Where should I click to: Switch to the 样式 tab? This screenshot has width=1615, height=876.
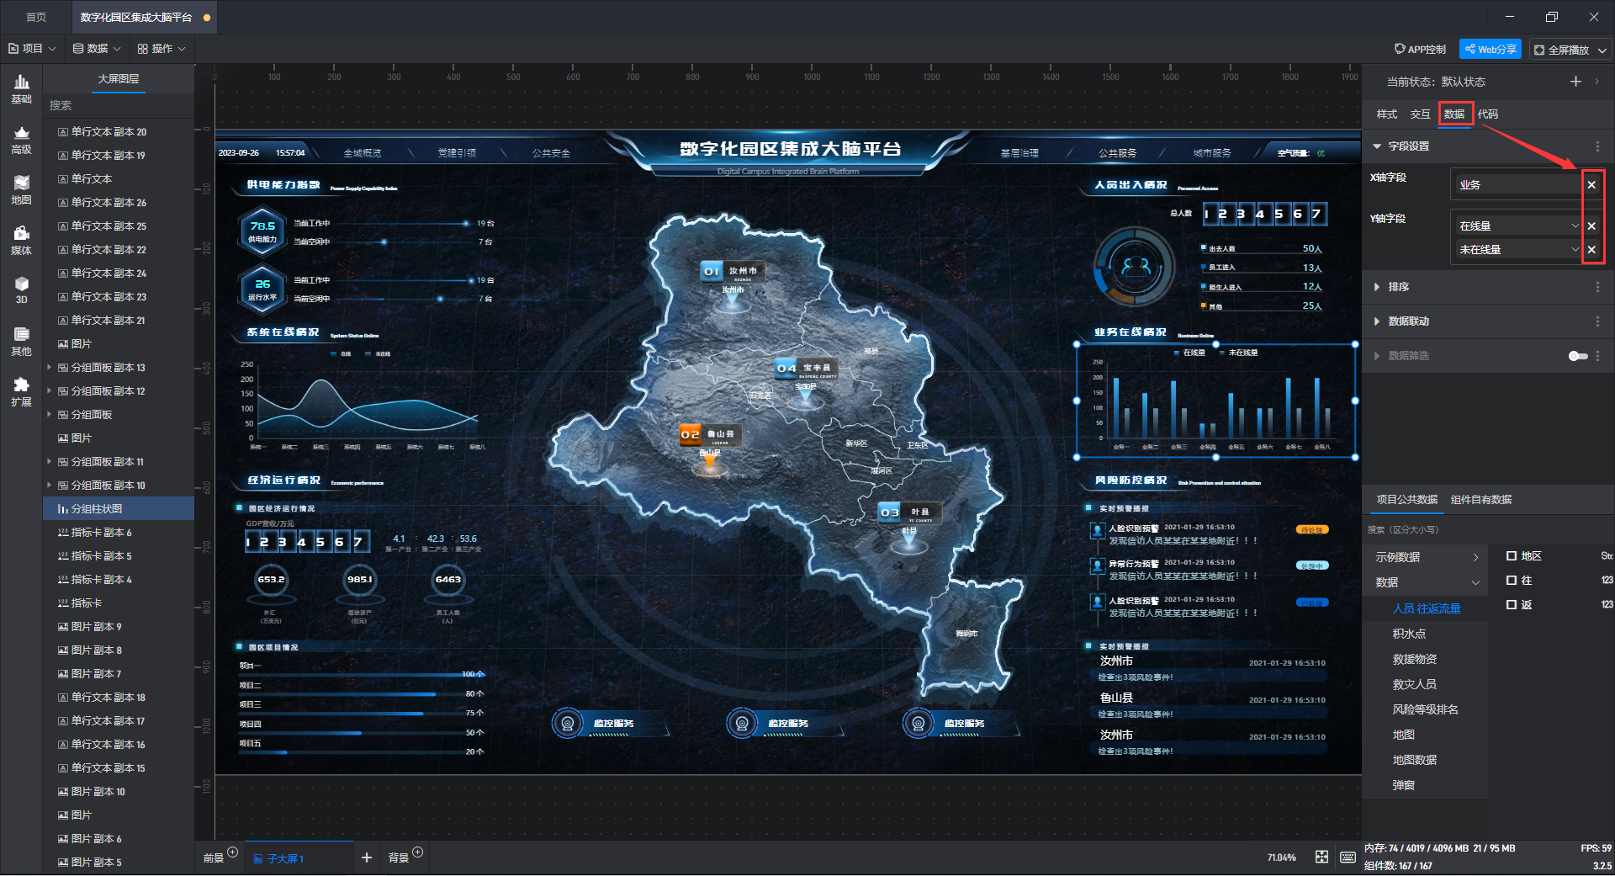[x=1386, y=114]
